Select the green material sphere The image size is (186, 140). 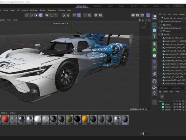tap(69, 119)
